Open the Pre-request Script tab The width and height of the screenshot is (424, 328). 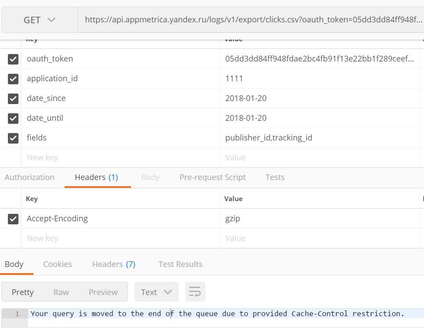coord(213,177)
